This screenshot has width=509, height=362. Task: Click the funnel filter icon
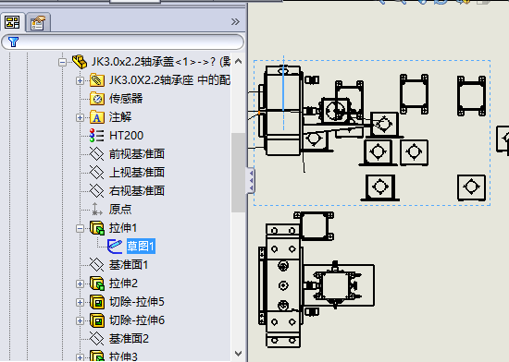coord(13,42)
